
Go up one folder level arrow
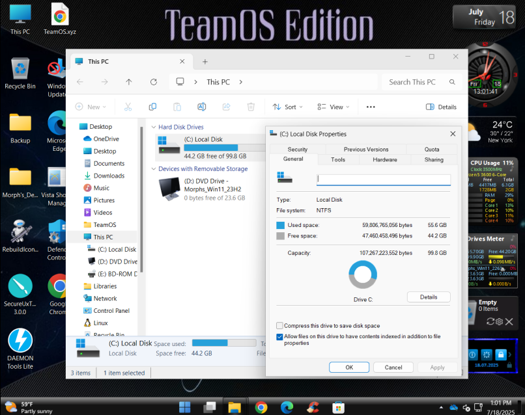pos(129,82)
